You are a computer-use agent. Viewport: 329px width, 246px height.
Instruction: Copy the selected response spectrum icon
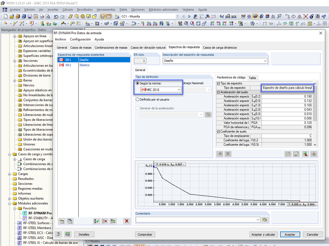(x=70, y=221)
